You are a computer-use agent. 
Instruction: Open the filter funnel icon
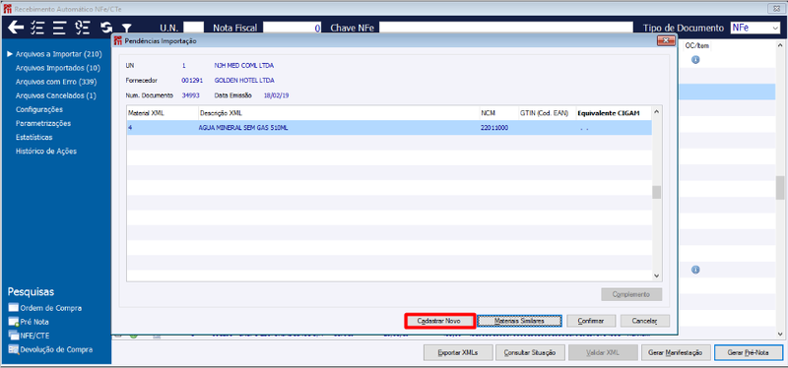[127, 29]
